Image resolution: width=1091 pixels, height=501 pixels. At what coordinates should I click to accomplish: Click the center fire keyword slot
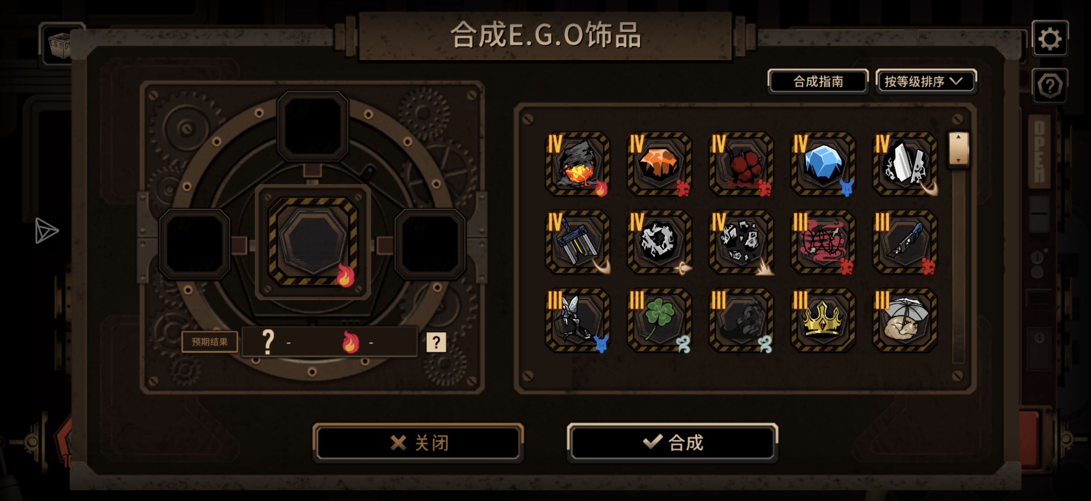pos(313,242)
